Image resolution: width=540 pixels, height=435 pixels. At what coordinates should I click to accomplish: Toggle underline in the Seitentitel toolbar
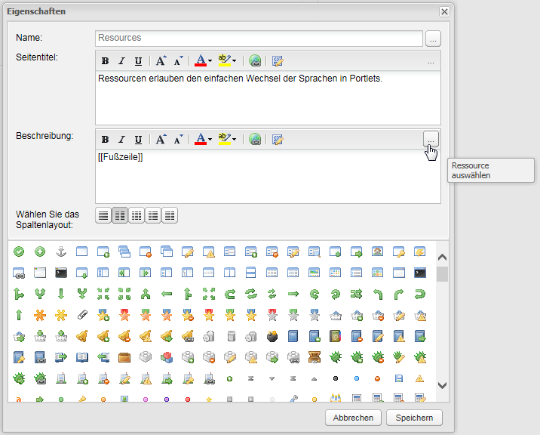click(x=138, y=61)
